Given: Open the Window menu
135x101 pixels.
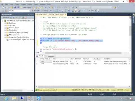Looking at the screenshot, I should tap(42, 4).
